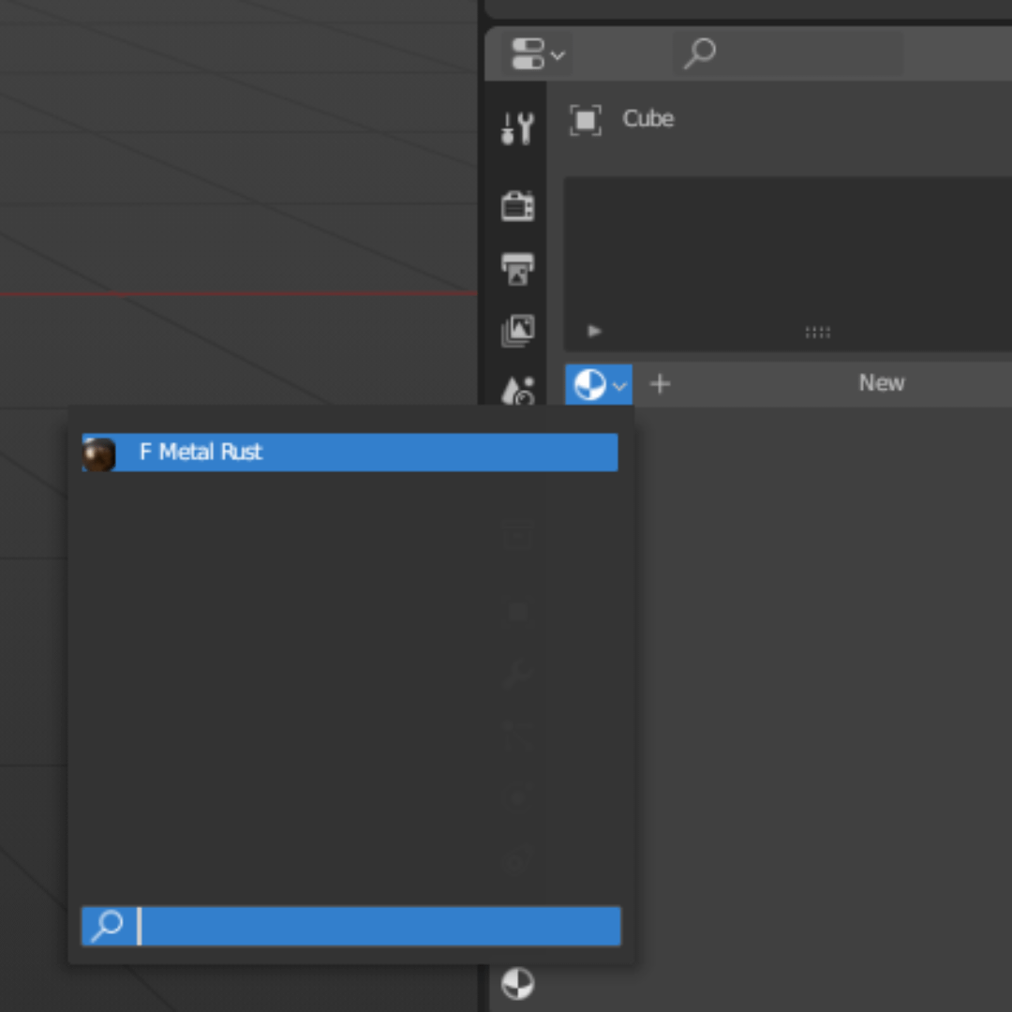Switch to the Output properties tab
This screenshot has height=1012, width=1012.
click(517, 269)
